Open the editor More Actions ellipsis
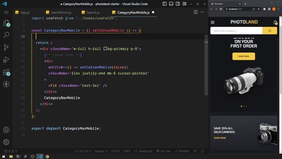Screen dimensions: 282x159 (x=202, y=12)
